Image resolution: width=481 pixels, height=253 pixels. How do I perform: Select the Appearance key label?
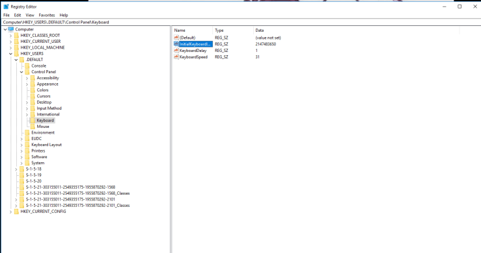[48, 84]
